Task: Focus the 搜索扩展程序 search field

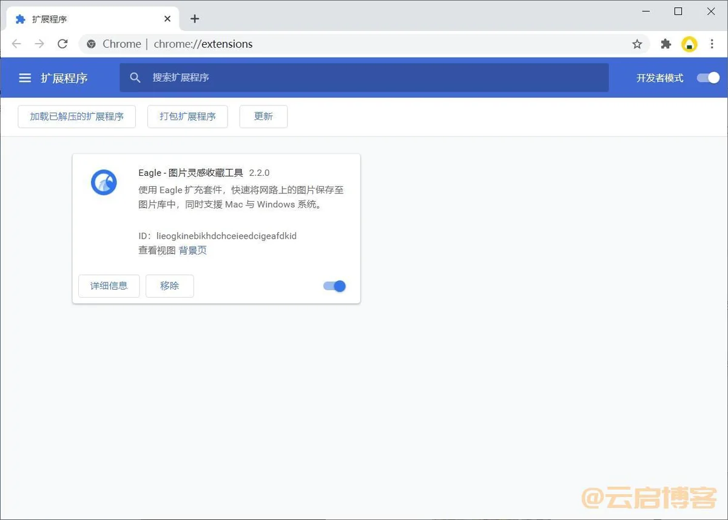Action: coord(364,78)
